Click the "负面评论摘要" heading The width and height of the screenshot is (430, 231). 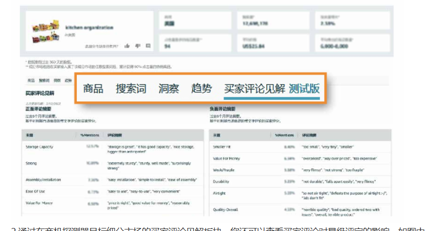coord(223,109)
